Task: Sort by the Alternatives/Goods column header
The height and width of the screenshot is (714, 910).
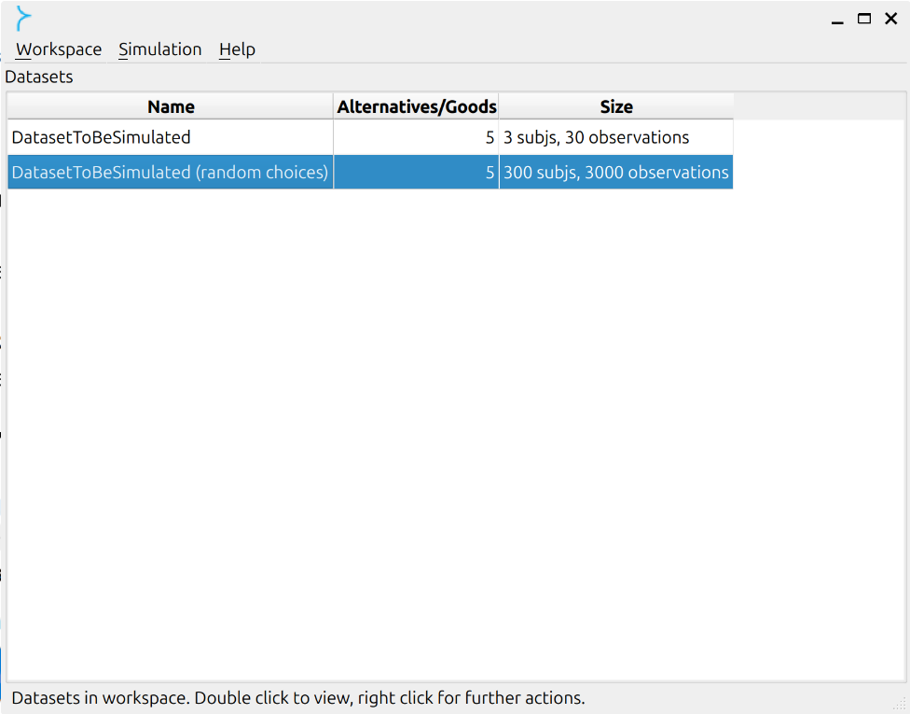Action: tap(416, 106)
